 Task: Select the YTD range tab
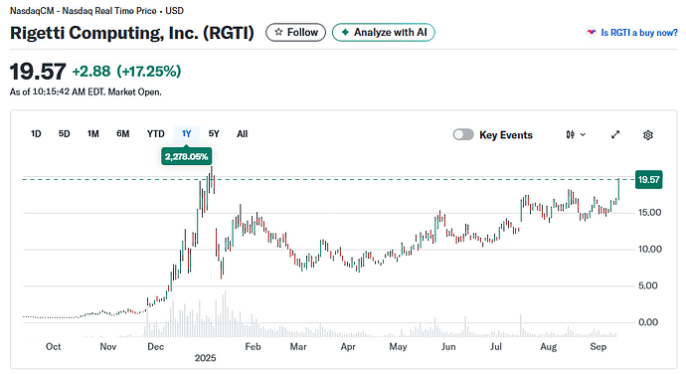coord(156,134)
